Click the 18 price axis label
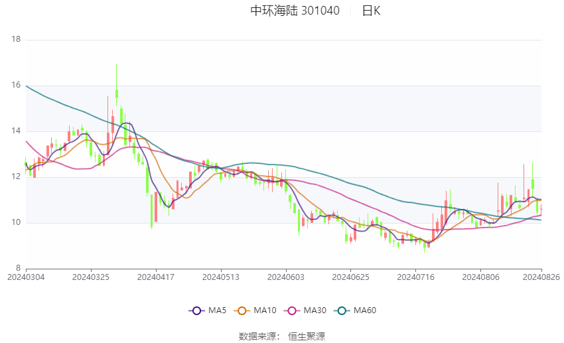 [16, 40]
